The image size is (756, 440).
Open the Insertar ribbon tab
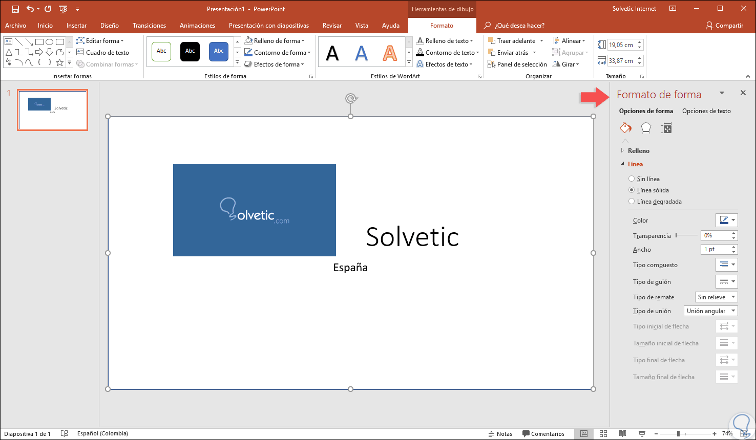[x=76, y=26]
